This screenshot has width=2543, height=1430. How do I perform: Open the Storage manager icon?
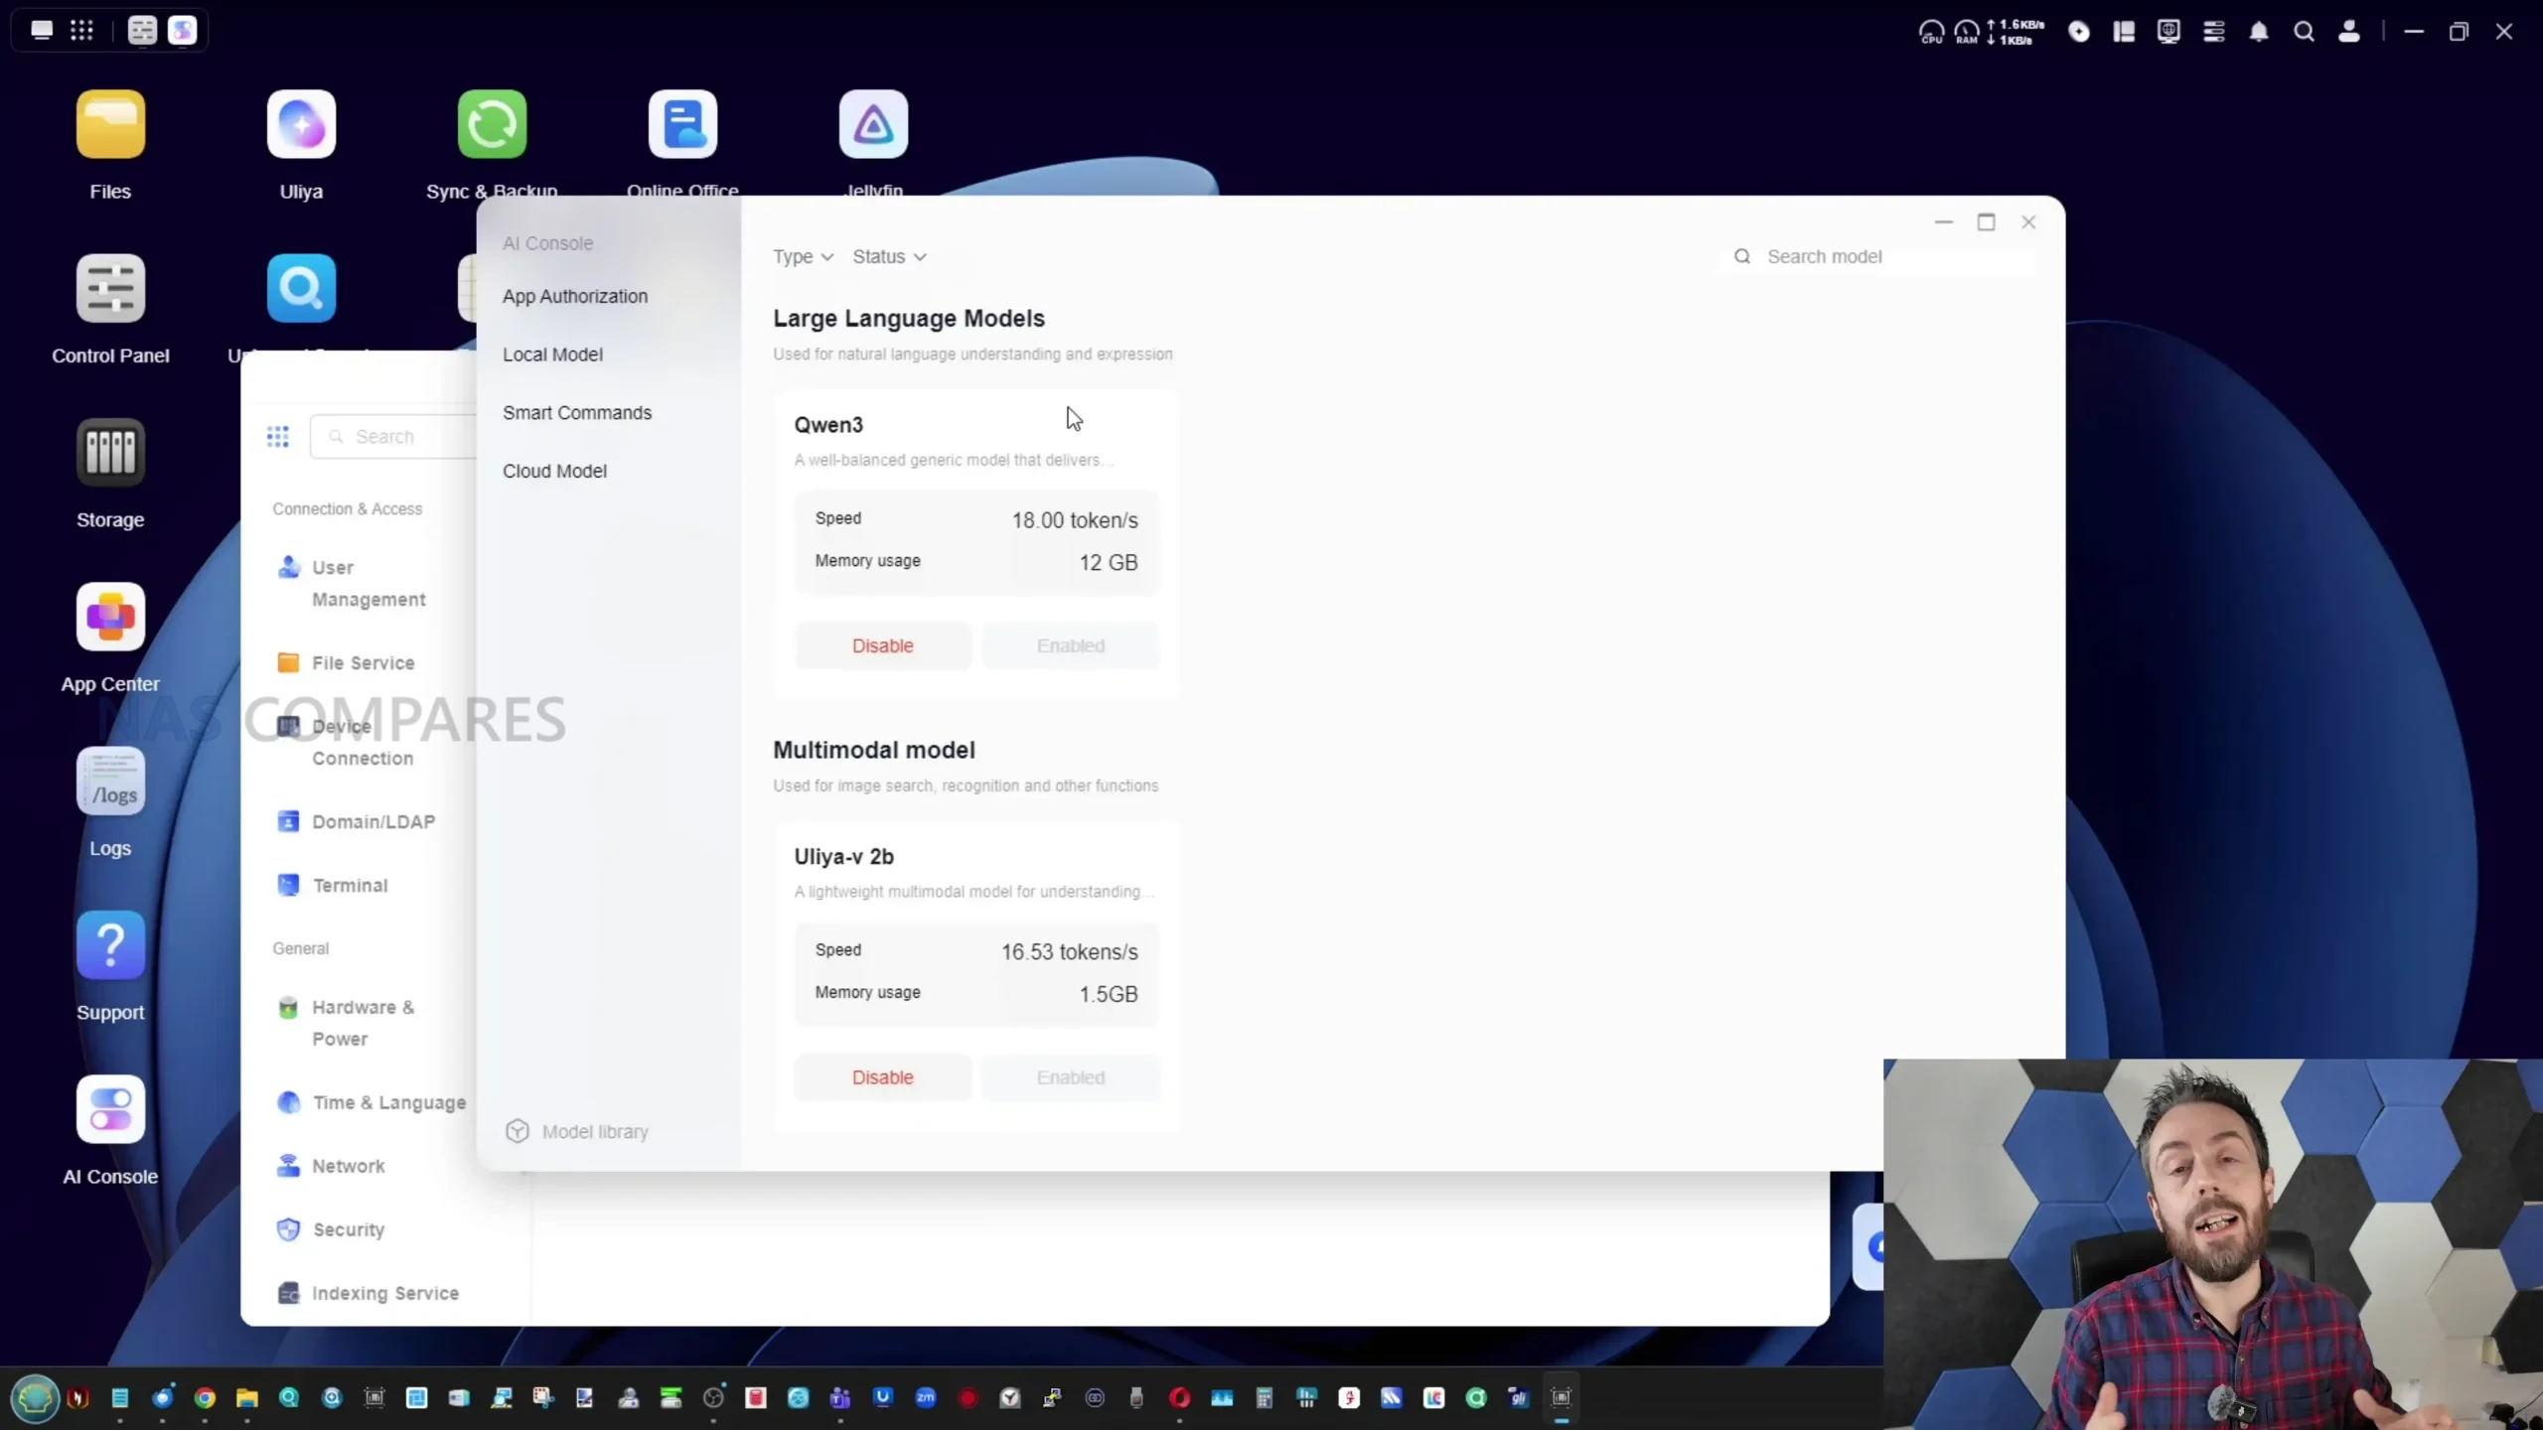tap(110, 454)
